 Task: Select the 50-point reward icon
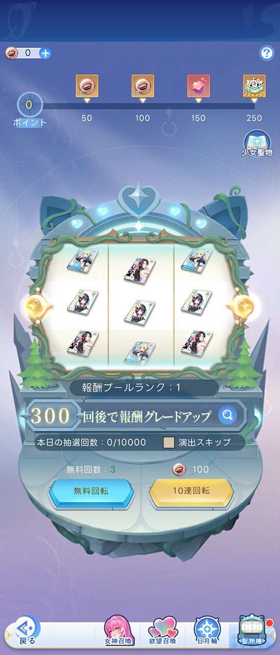coord(87,85)
